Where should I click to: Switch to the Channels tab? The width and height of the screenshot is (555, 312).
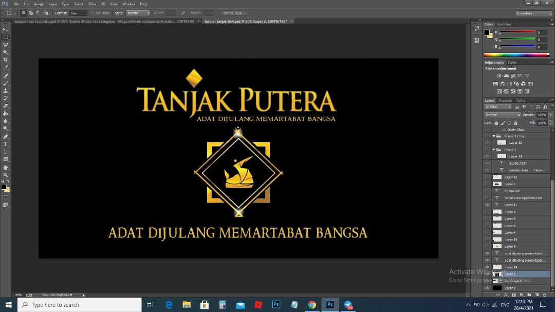(505, 101)
